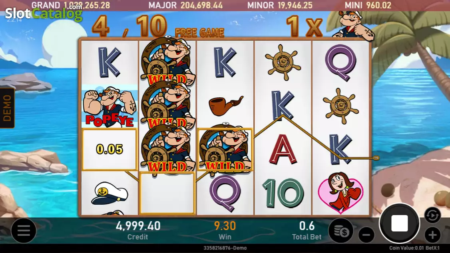Click the smoking pipe symbol

click(x=226, y=105)
